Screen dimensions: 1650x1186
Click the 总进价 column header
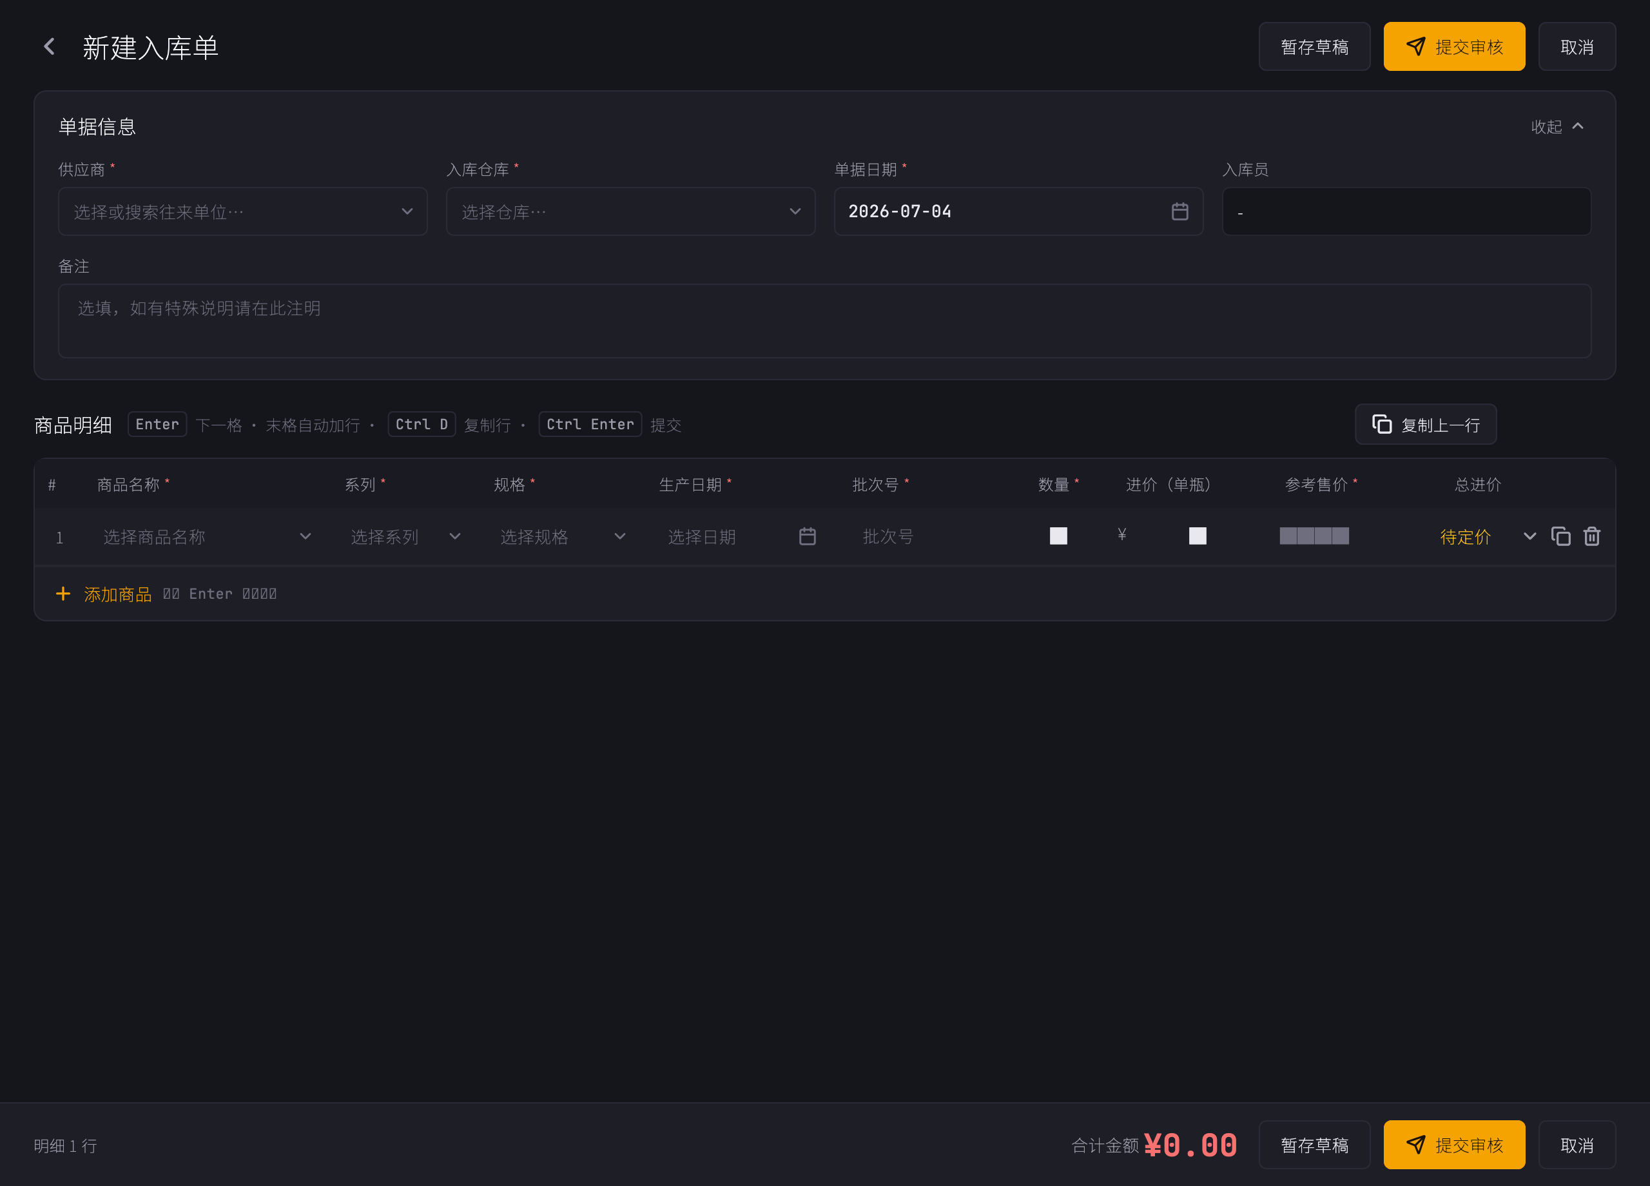pos(1477,485)
